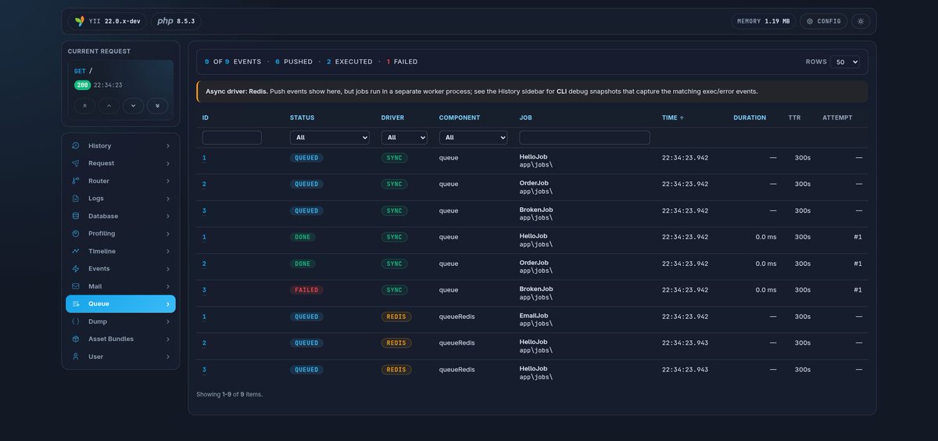Screen dimensions: 938x441
Task: Sort table by STATUS column header
Action: pos(303,118)
